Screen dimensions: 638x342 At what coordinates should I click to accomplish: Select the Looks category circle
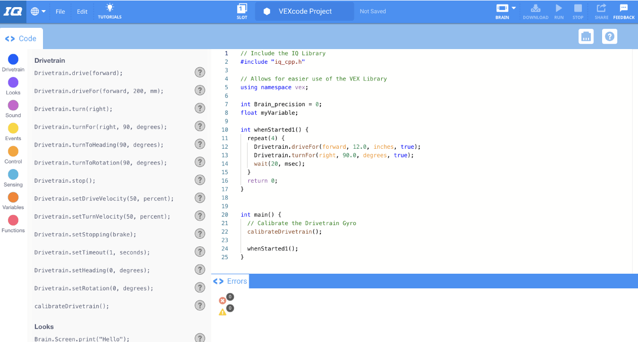point(13,82)
